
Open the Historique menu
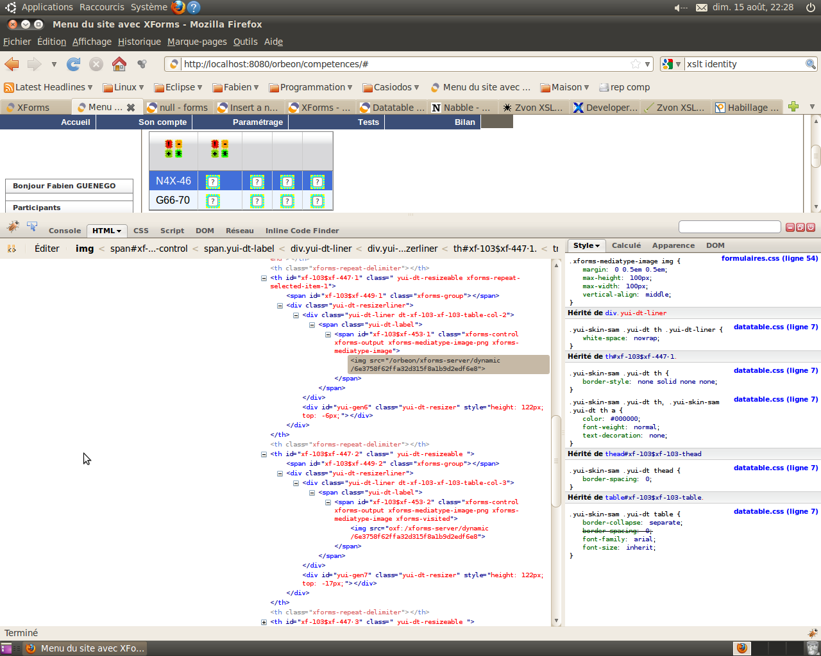pos(139,42)
